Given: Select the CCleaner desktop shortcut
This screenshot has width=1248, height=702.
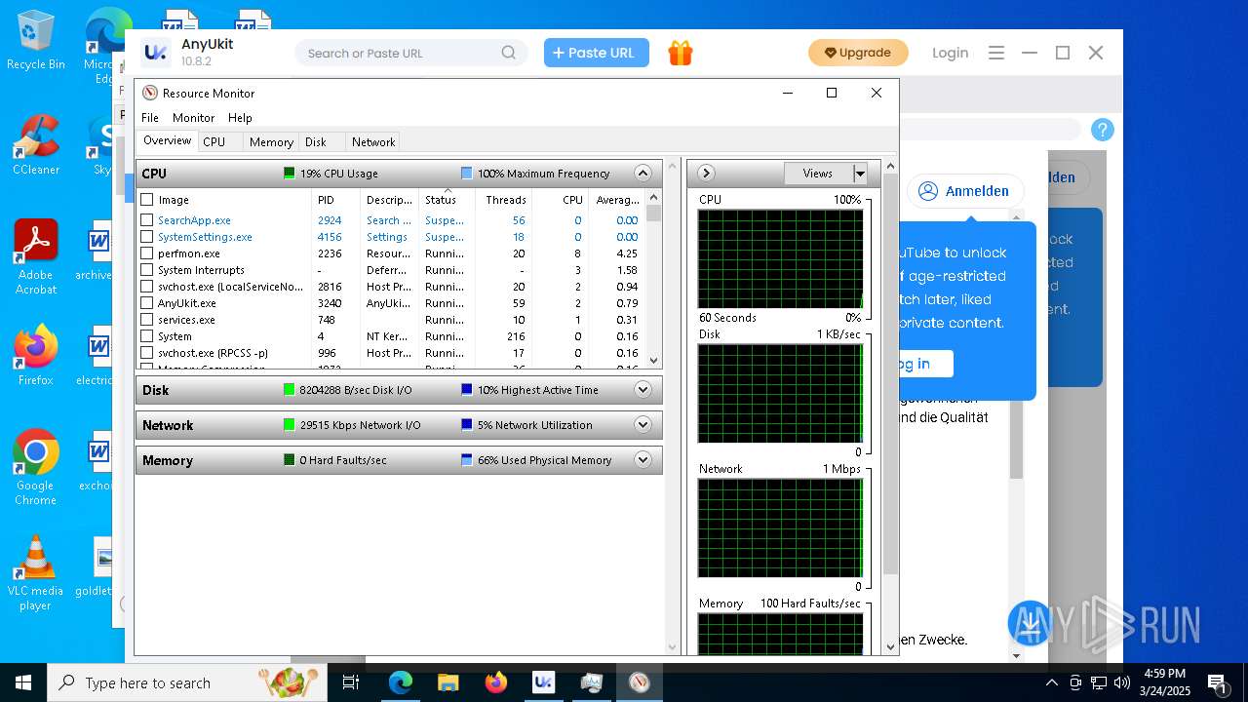Looking at the screenshot, I should click(x=35, y=144).
